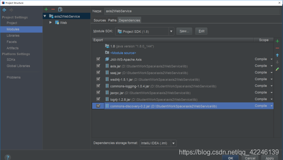The image size is (283, 160).
Task: Click the Cancel button
Action: coord(250,158)
